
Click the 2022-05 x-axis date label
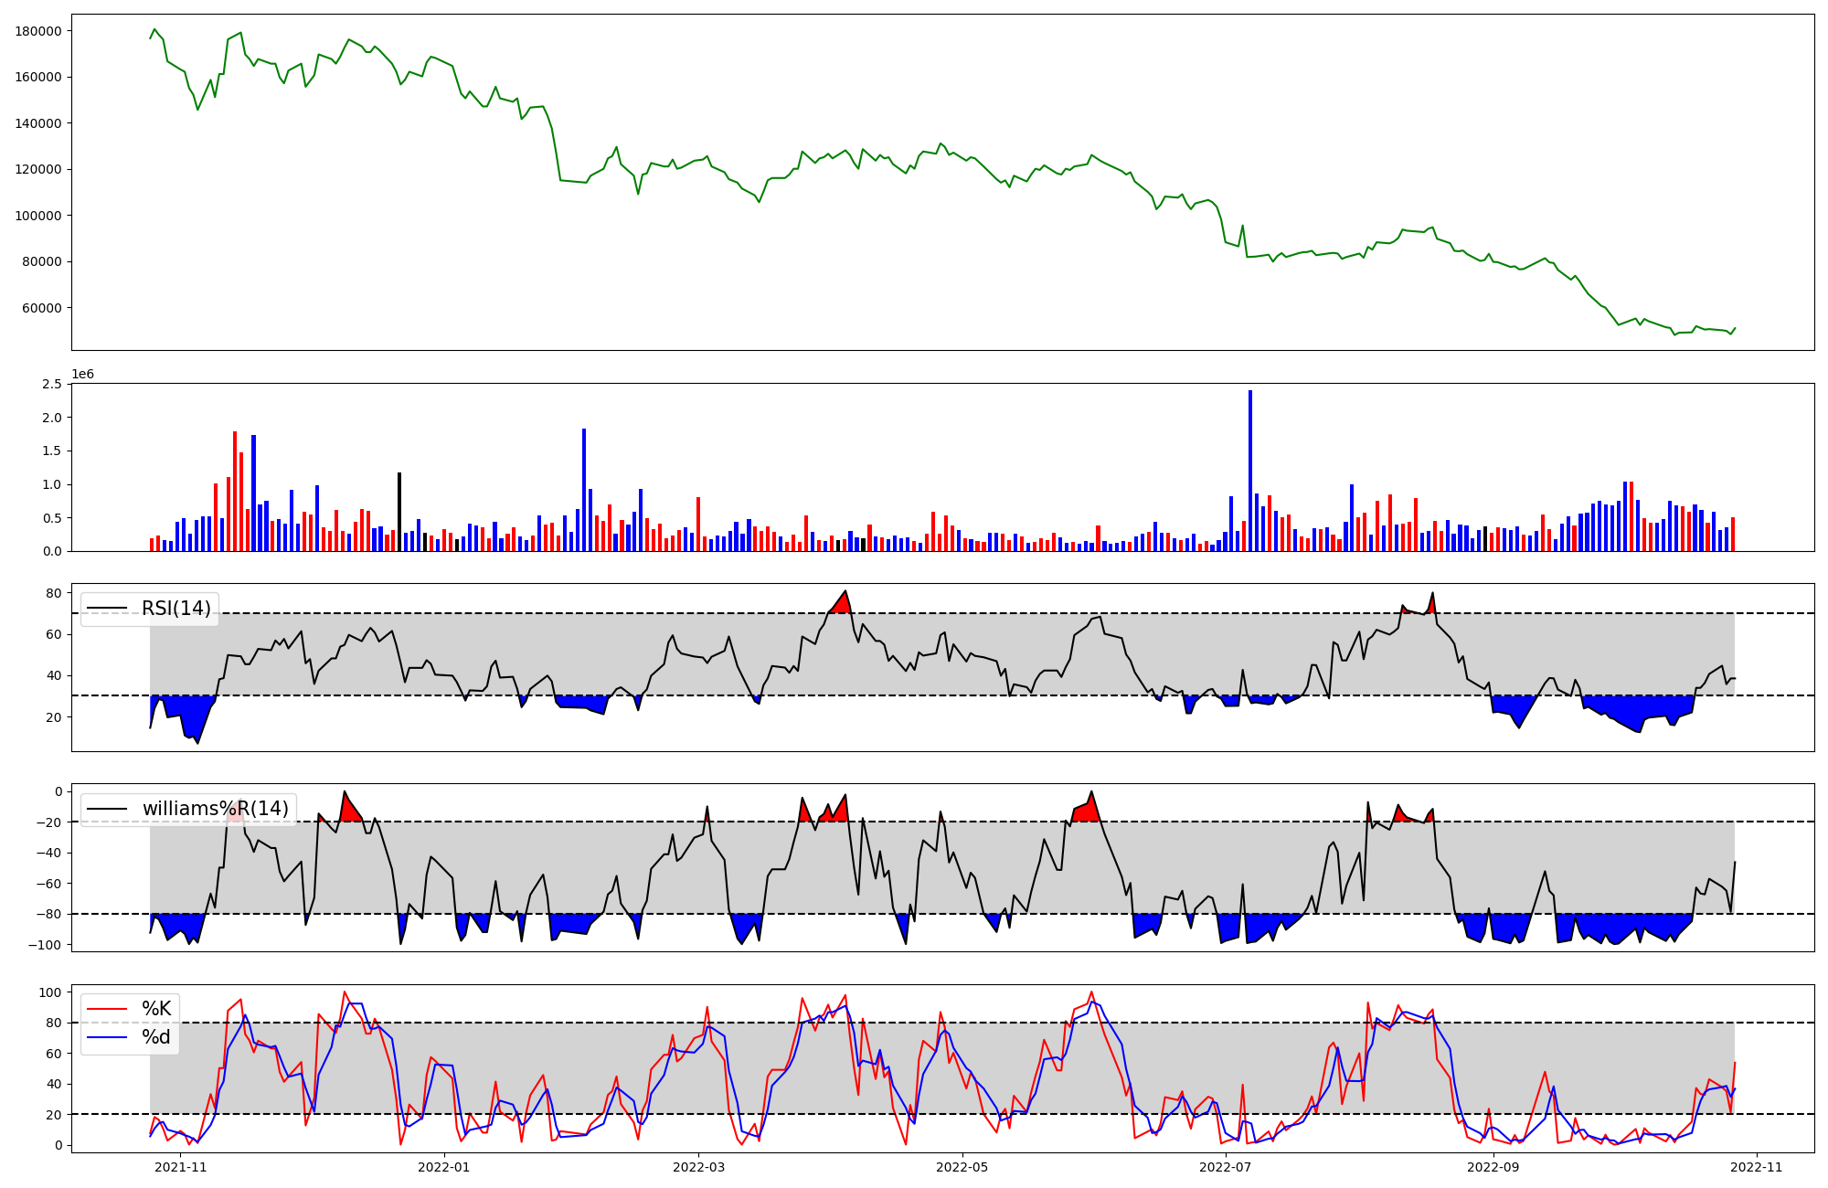962,1166
